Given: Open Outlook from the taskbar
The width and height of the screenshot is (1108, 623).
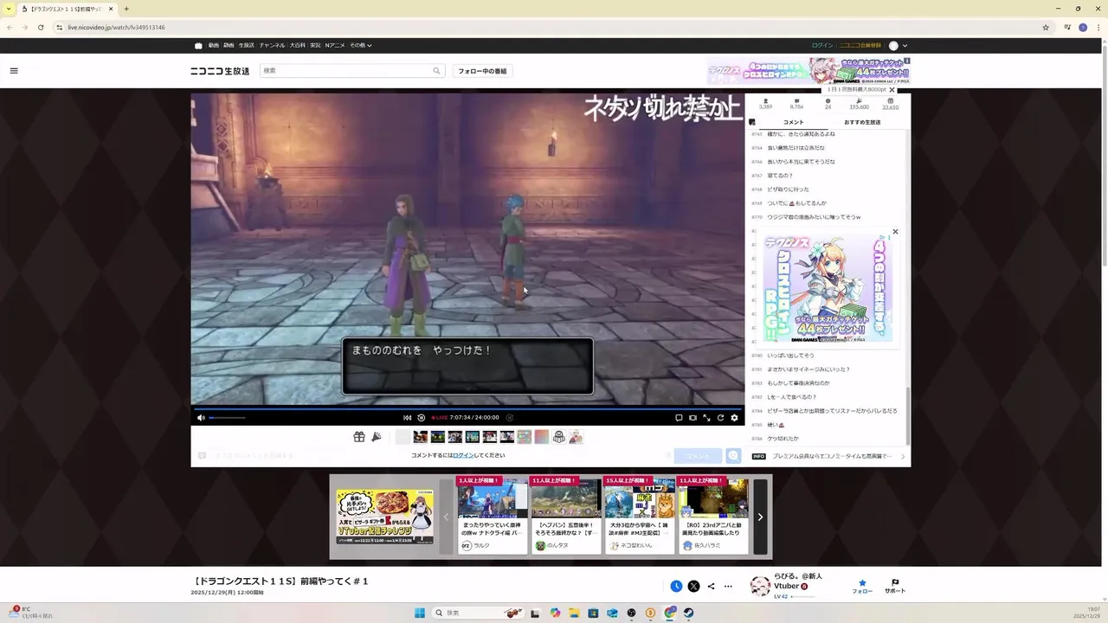Looking at the screenshot, I should pyautogui.click(x=612, y=613).
